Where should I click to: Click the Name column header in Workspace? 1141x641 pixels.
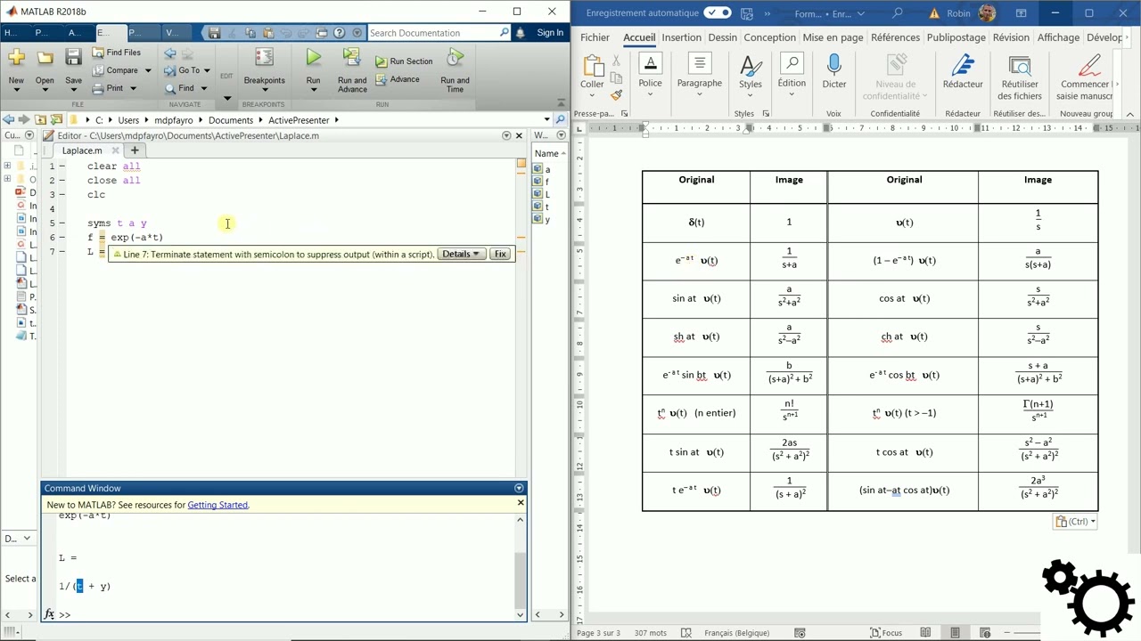pyautogui.click(x=546, y=153)
